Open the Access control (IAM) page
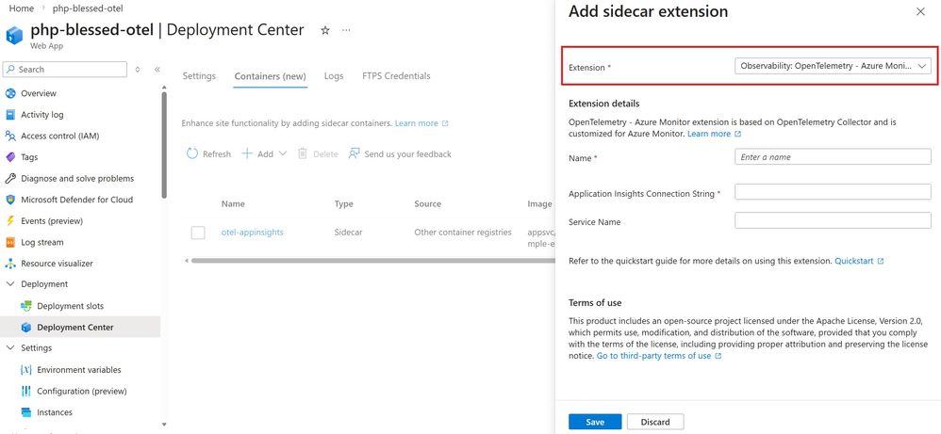The width and height of the screenshot is (941, 434). tap(59, 136)
